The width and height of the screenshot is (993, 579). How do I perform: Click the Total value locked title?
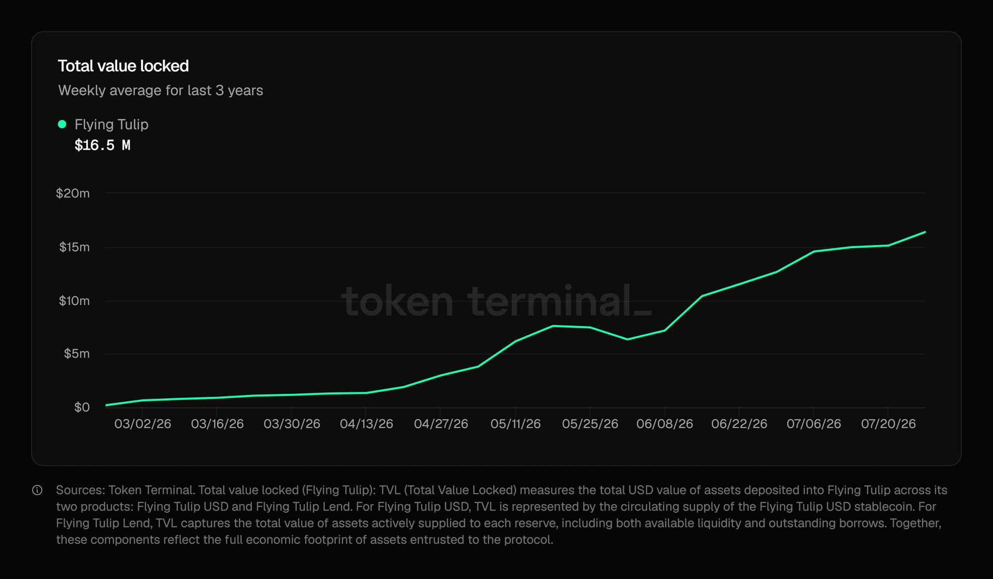[123, 66]
